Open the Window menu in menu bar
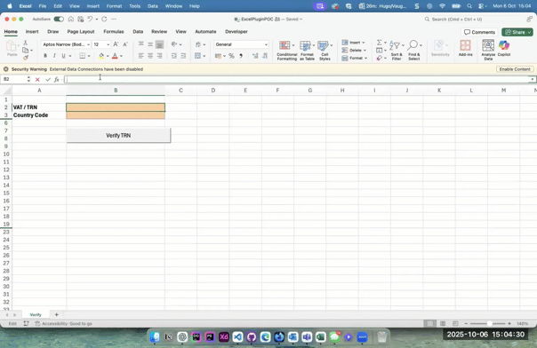Screen dimensions: 537x348 pyautogui.click(x=173, y=6)
